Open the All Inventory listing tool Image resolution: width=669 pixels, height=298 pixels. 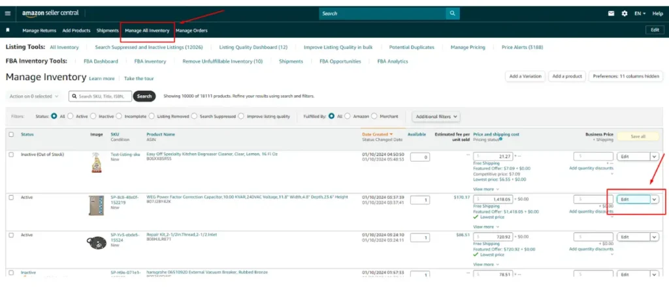coord(64,47)
